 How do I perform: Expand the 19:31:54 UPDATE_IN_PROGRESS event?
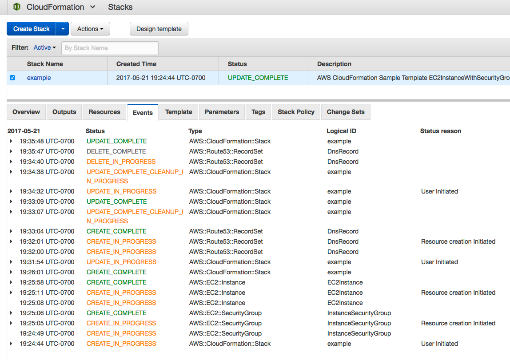click(x=12, y=262)
